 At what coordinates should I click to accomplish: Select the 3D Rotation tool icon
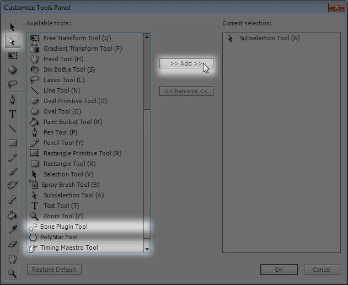pos(13,70)
